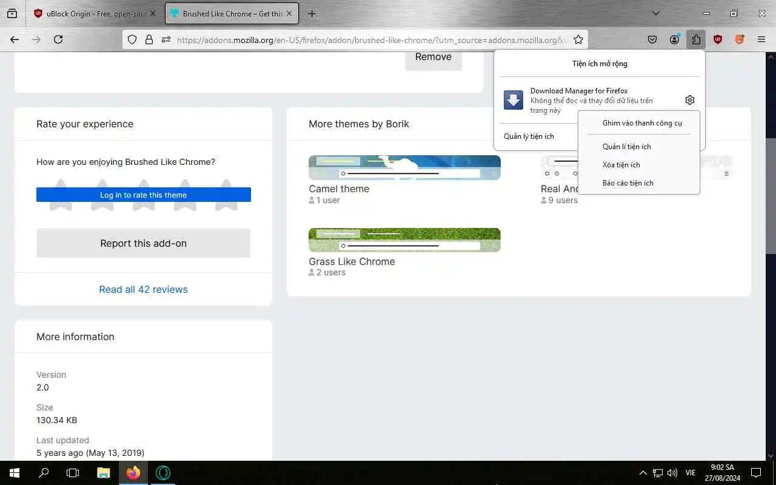Open Grass Like Chrome link
Image resolution: width=776 pixels, height=485 pixels.
pos(352,261)
